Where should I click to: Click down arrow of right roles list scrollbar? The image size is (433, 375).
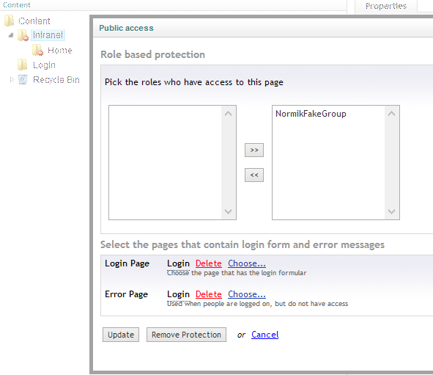coord(391,211)
